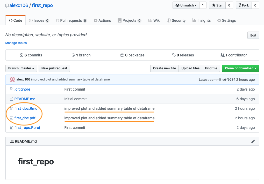Viewport: 264px width, 184px height.
Task: Click alexd106's avatar identicon in commit bar
Action: coord(12,79)
